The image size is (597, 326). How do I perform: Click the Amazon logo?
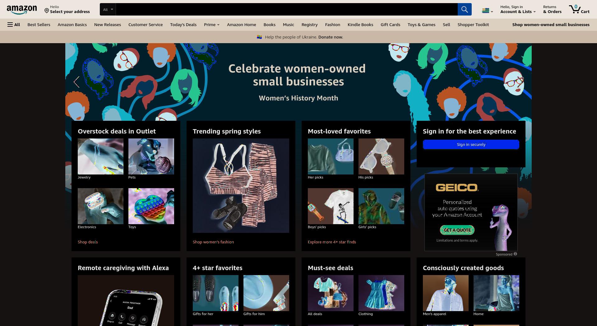22,10
